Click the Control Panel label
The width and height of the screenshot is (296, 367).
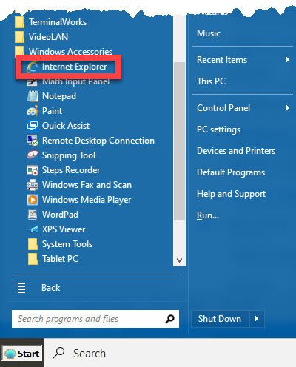(x=223, y=108)
